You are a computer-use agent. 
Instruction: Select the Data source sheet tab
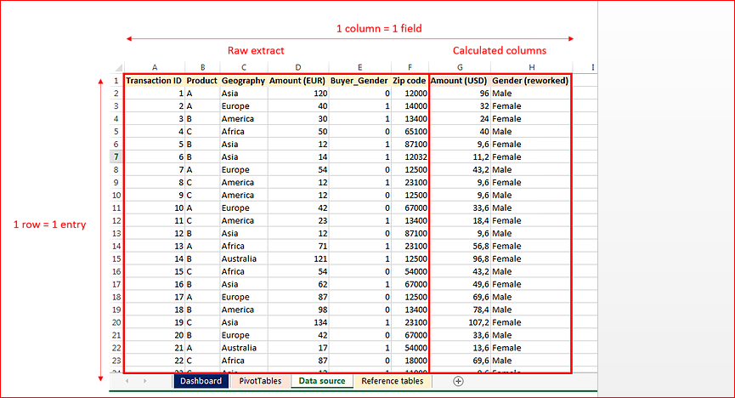322,381
